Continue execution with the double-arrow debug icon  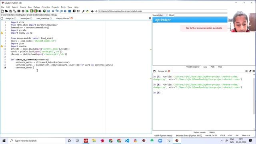pyautogui.click(x=65, y=11)
